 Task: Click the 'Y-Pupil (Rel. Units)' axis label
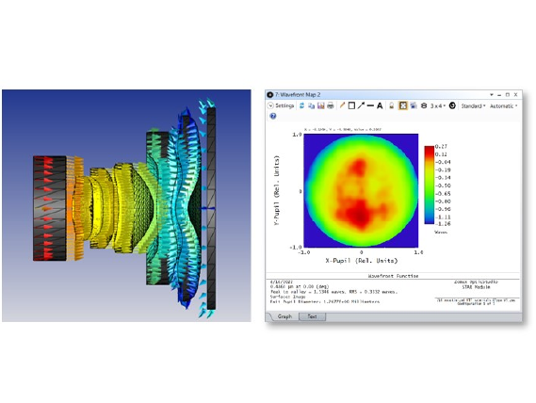click(277, 190)
